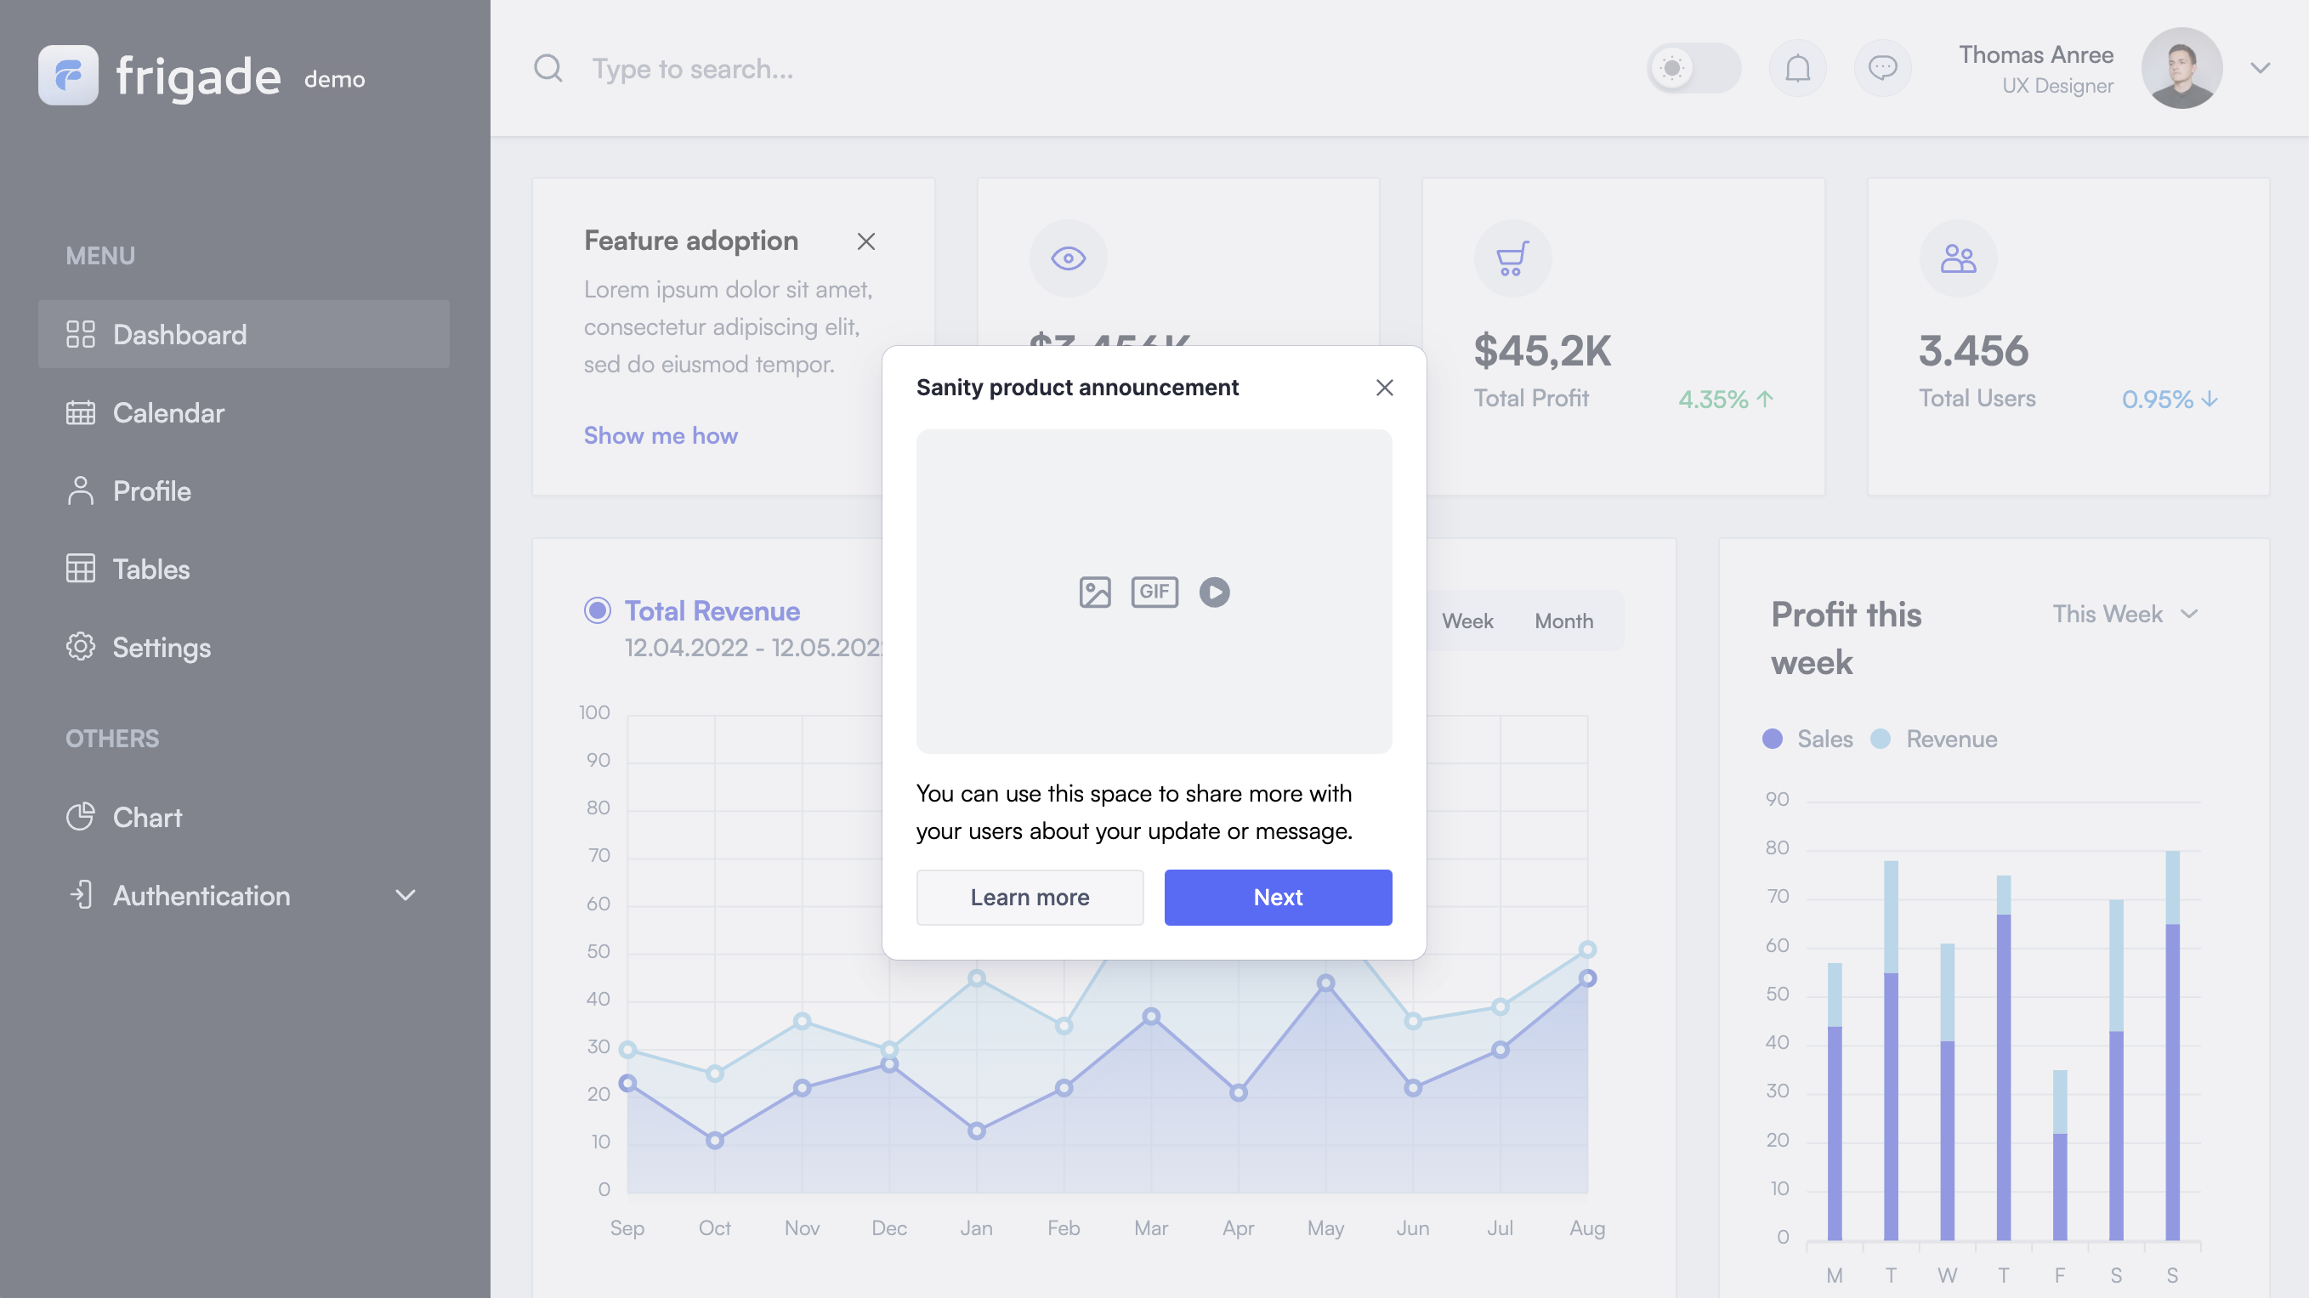Click the frigade logo icon
Image resolution: width=2309 pixels, height=1298 pixels.
click(x=68, y=76)
